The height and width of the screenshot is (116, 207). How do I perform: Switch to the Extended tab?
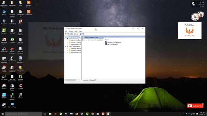85,80
